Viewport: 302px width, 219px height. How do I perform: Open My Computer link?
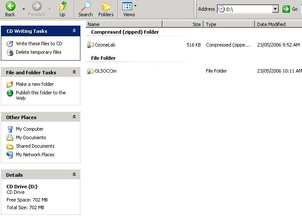click(x=30, y=129)
